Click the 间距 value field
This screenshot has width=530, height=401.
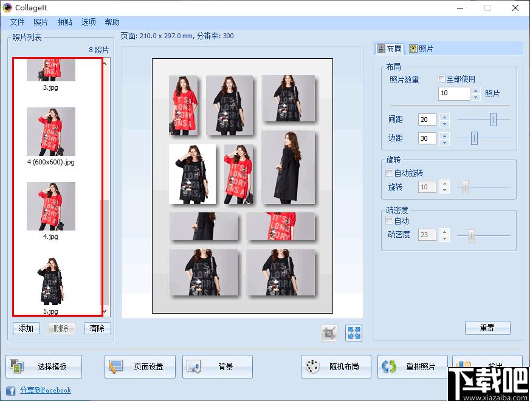(x=427, y=120)
